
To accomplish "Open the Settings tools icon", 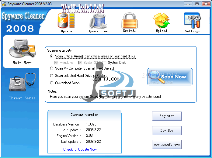I will coord(193,20).
